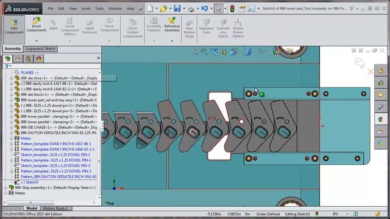Open Display Style cube icon
390x219 pixels.
tap(247, 52)
